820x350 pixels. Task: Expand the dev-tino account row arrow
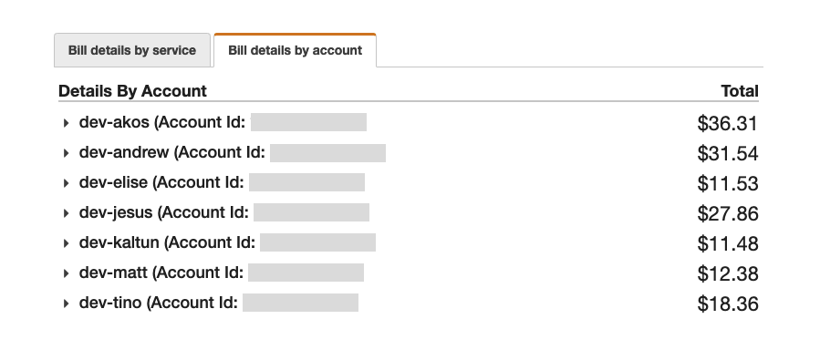pos(66,303)
